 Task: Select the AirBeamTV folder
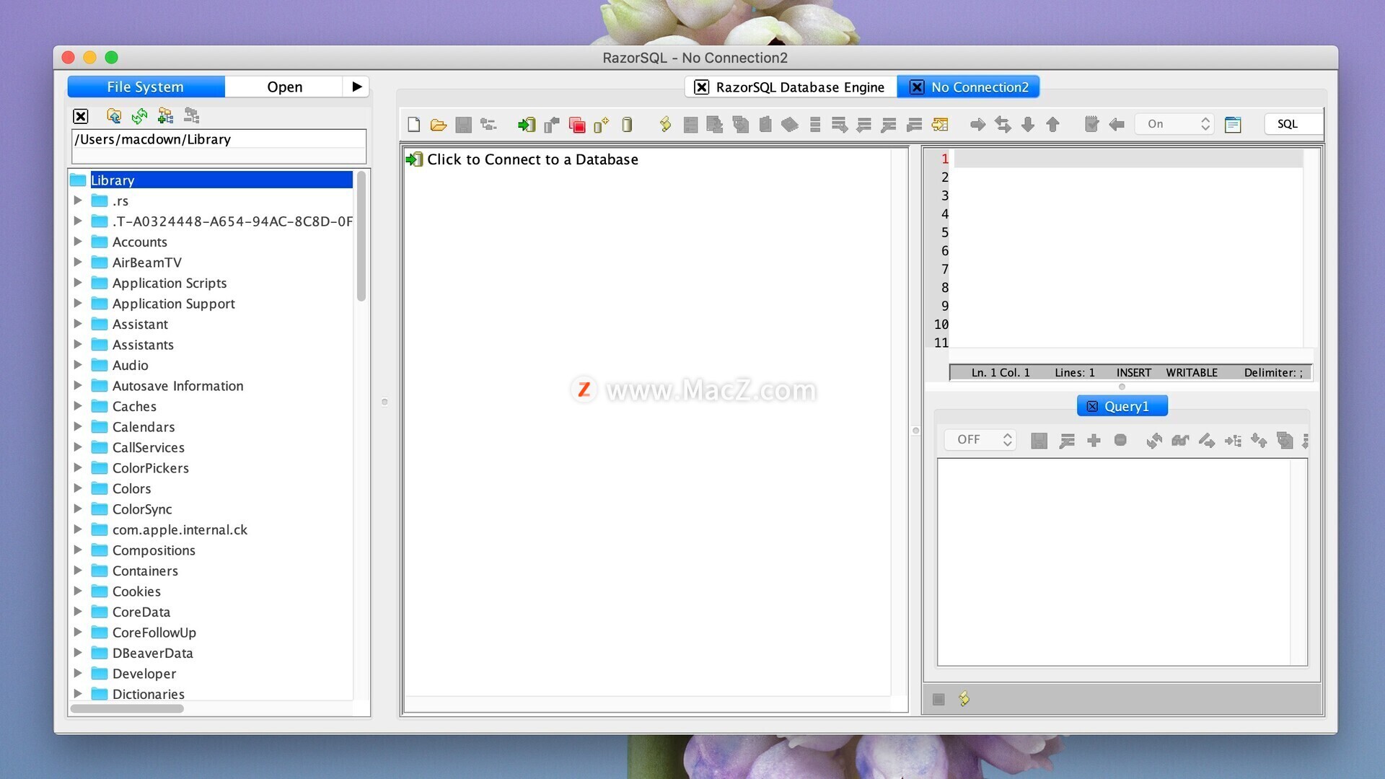[x=146, y=263]
